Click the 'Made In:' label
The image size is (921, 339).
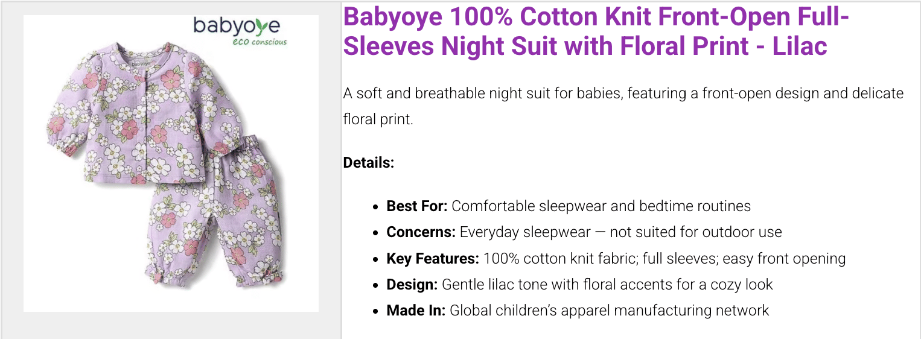tap(416, 311)
